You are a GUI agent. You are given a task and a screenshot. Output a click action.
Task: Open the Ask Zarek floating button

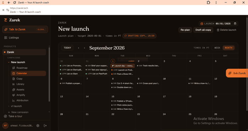point(237,73)
